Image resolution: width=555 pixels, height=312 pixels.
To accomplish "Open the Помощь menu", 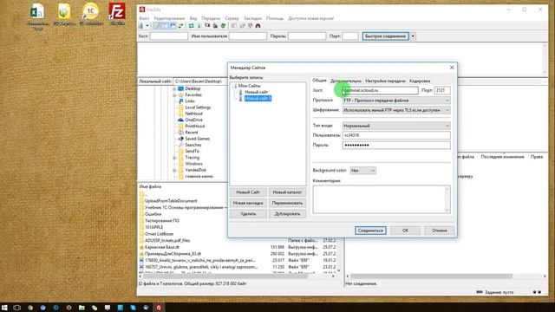I will pos(275,18).
